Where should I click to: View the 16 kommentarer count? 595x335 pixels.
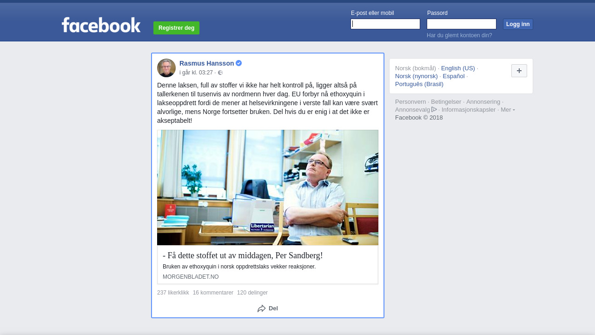[213, 293]
